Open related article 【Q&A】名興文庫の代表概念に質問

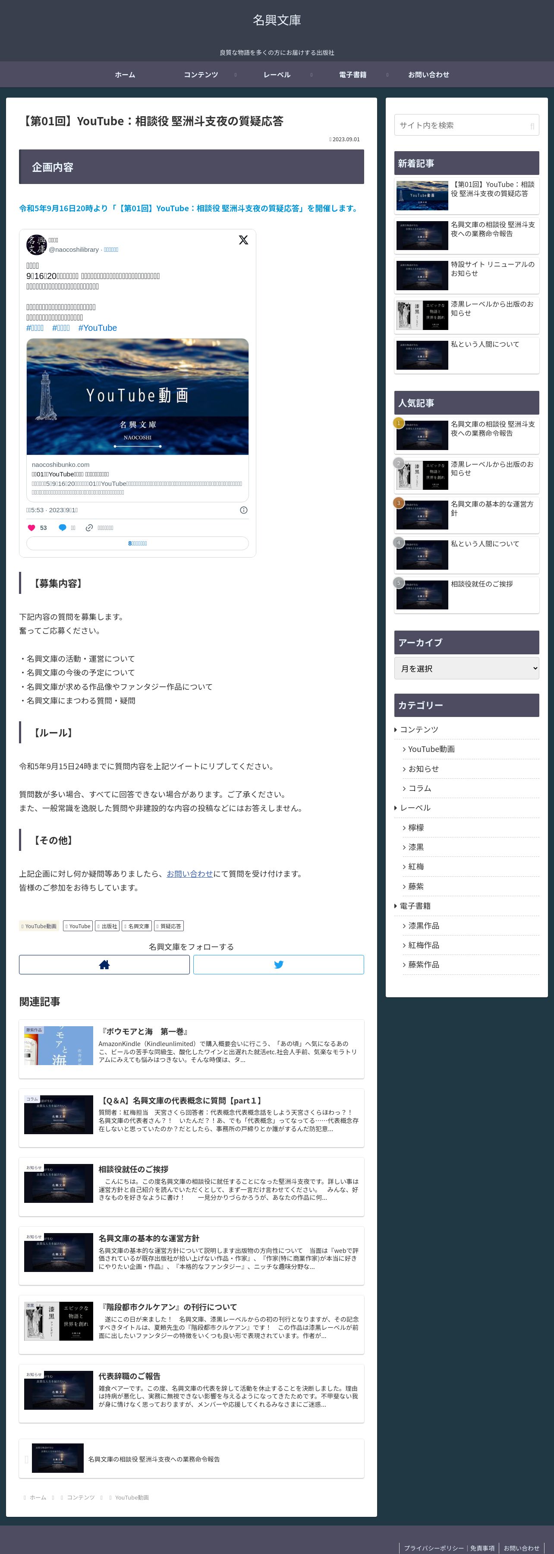point(191,1117)
